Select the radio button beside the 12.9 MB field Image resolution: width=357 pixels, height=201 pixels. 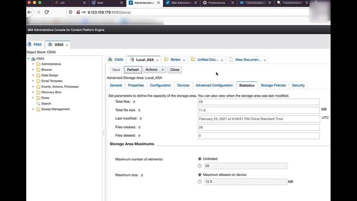tap(200, 182)
